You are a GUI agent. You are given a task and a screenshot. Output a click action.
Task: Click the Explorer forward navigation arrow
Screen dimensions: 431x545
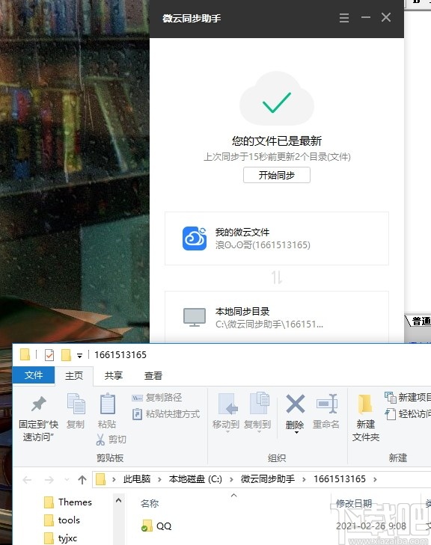(x=49, y=480)
